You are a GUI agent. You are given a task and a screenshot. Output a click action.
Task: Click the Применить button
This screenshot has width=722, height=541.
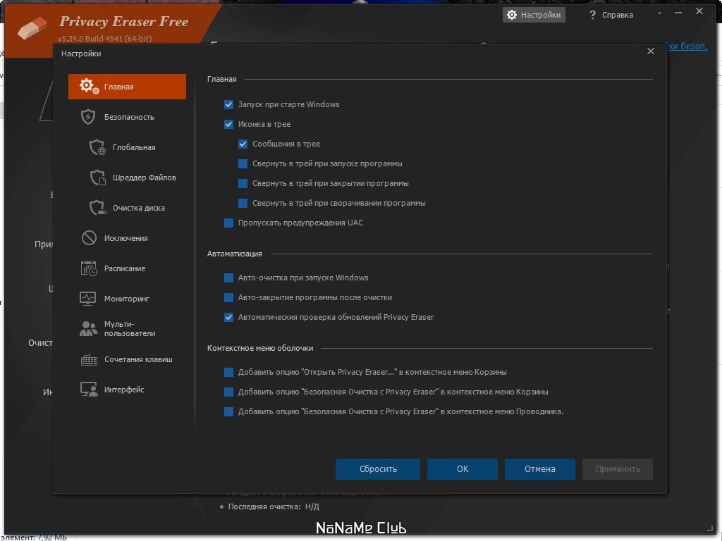[x=618, y=468]
